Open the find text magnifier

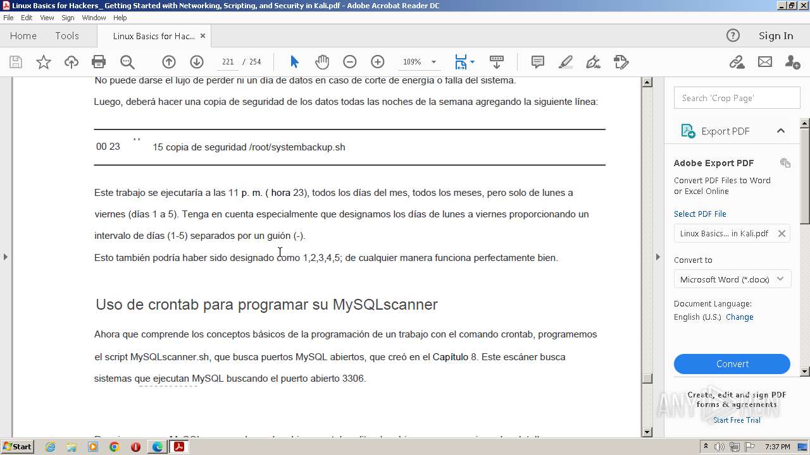click(x=127, y=62)
